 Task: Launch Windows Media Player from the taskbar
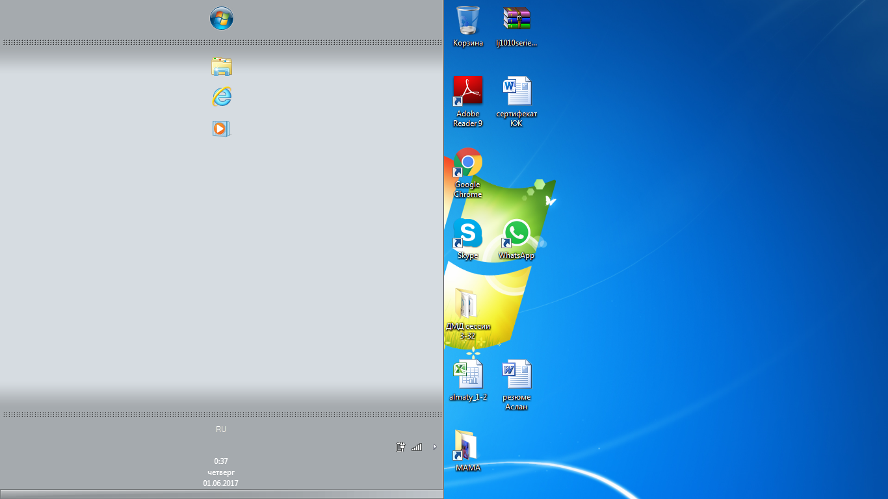[222, 128]
